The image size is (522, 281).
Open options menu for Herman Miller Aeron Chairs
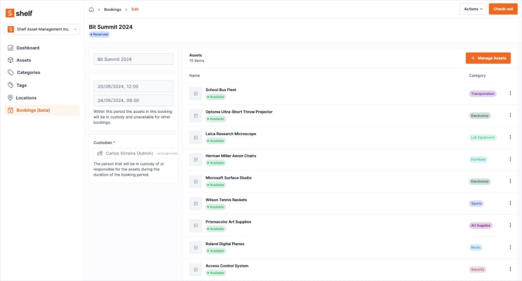[510, 159]
